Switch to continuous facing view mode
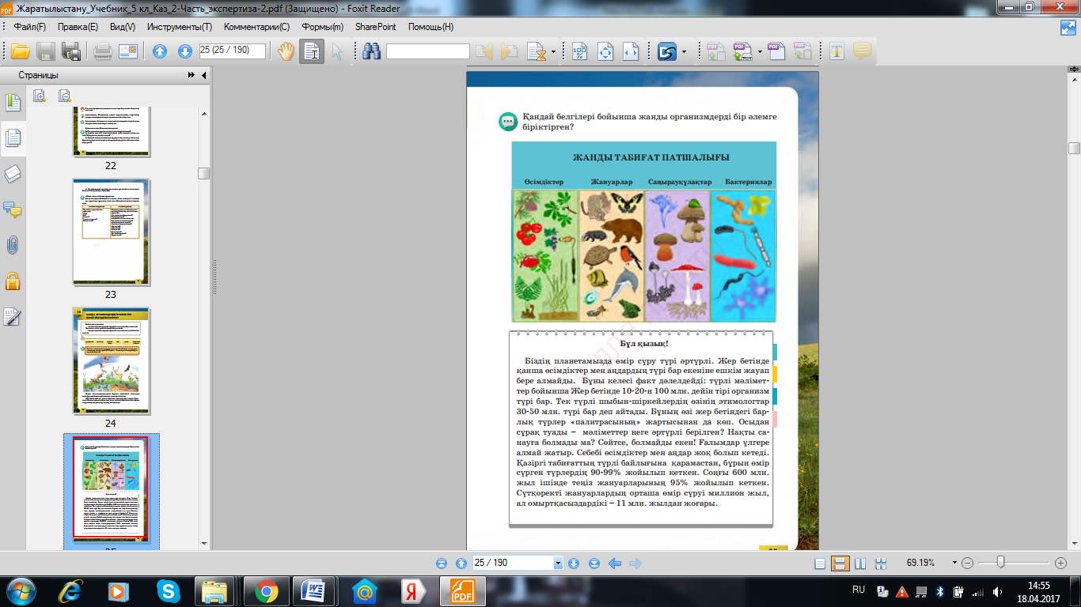The width and height of the screenshot is (1081, 607). 880,564
